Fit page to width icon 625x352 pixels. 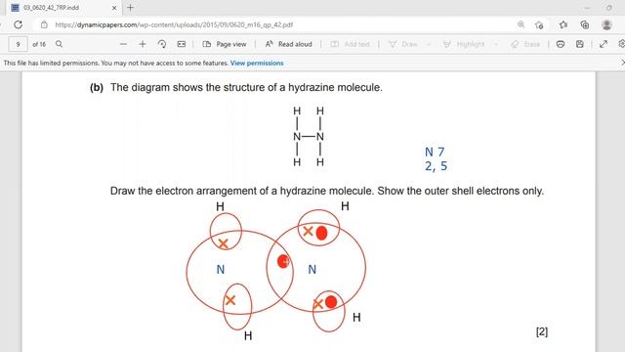[182, 44]
